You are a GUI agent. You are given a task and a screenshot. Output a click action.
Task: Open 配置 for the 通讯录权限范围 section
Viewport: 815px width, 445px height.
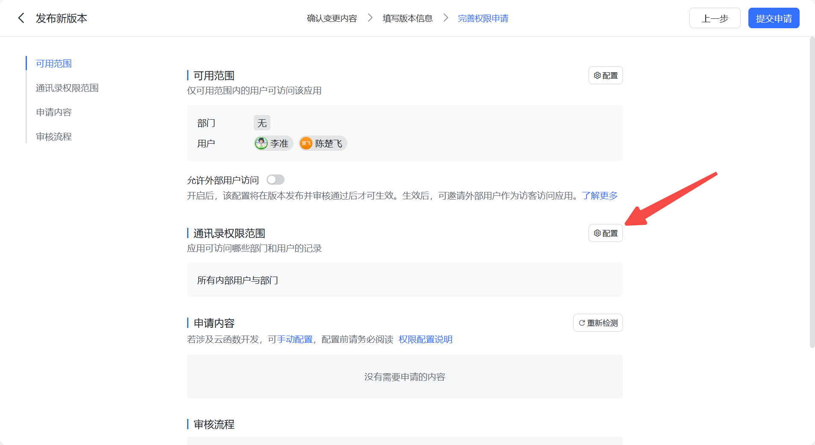[x=605, y=233]
